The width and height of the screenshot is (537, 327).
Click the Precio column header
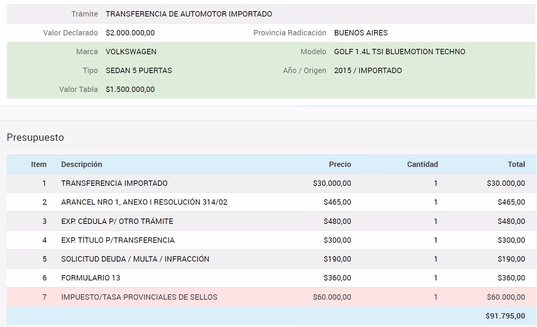pyautogui.click(x=340, y=164)
